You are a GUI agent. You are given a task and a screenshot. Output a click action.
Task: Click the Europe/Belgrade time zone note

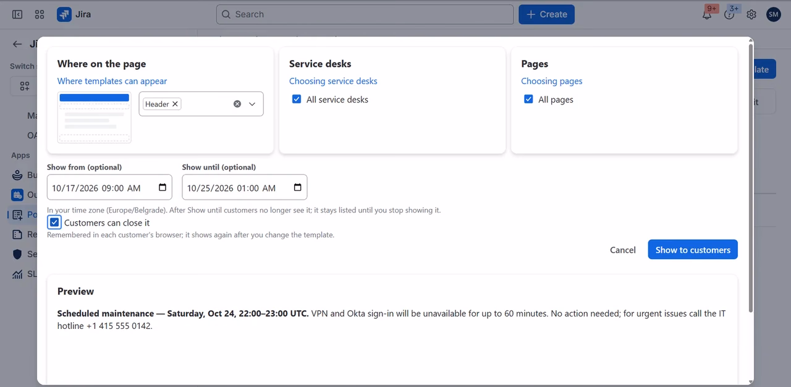coord(244,210)
